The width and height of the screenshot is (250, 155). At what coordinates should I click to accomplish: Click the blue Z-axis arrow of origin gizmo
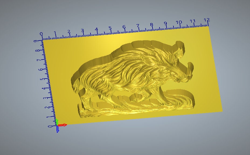point(58,130)
